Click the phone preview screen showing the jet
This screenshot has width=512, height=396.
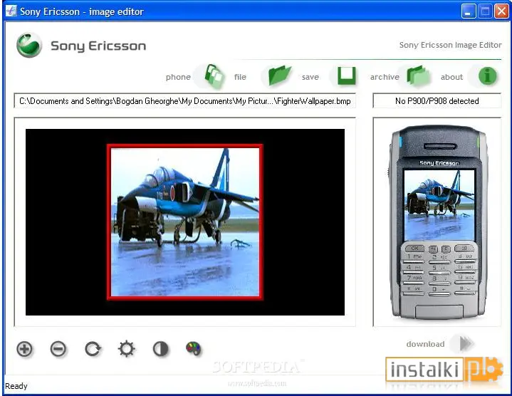439,205
